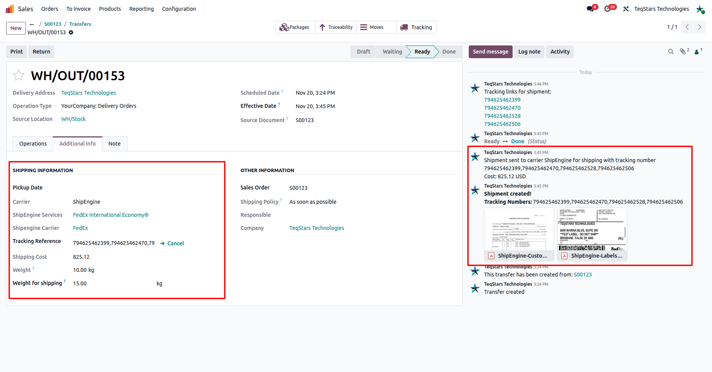Click the Sales app logo icon
This screenshot has width=712, height=372.
(x=10, y=9)
